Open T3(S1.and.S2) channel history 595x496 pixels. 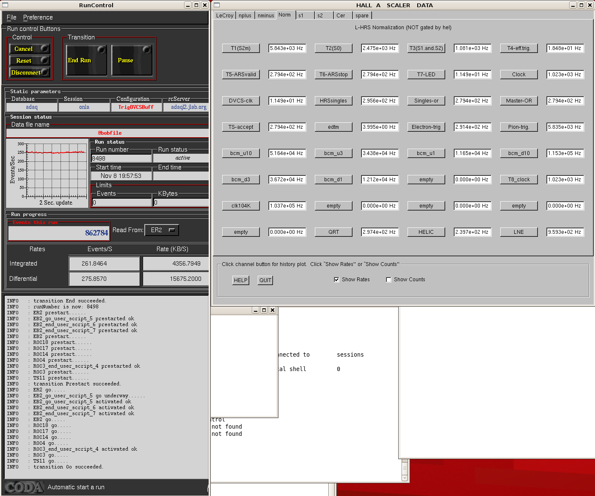pyautogui.click(x=426, y=48)
